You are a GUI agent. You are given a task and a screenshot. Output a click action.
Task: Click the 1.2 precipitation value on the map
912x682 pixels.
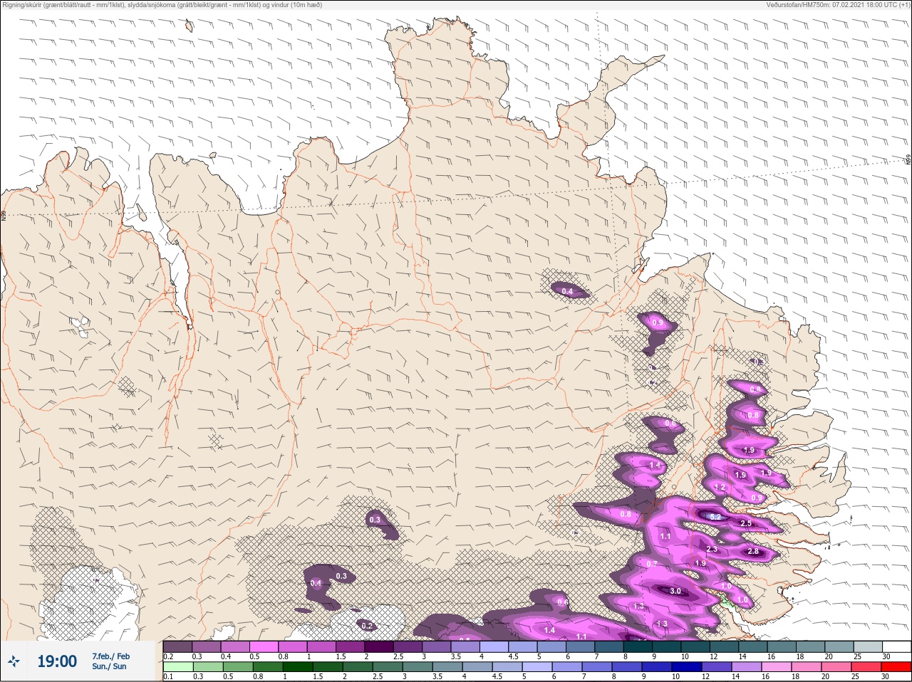720,488
